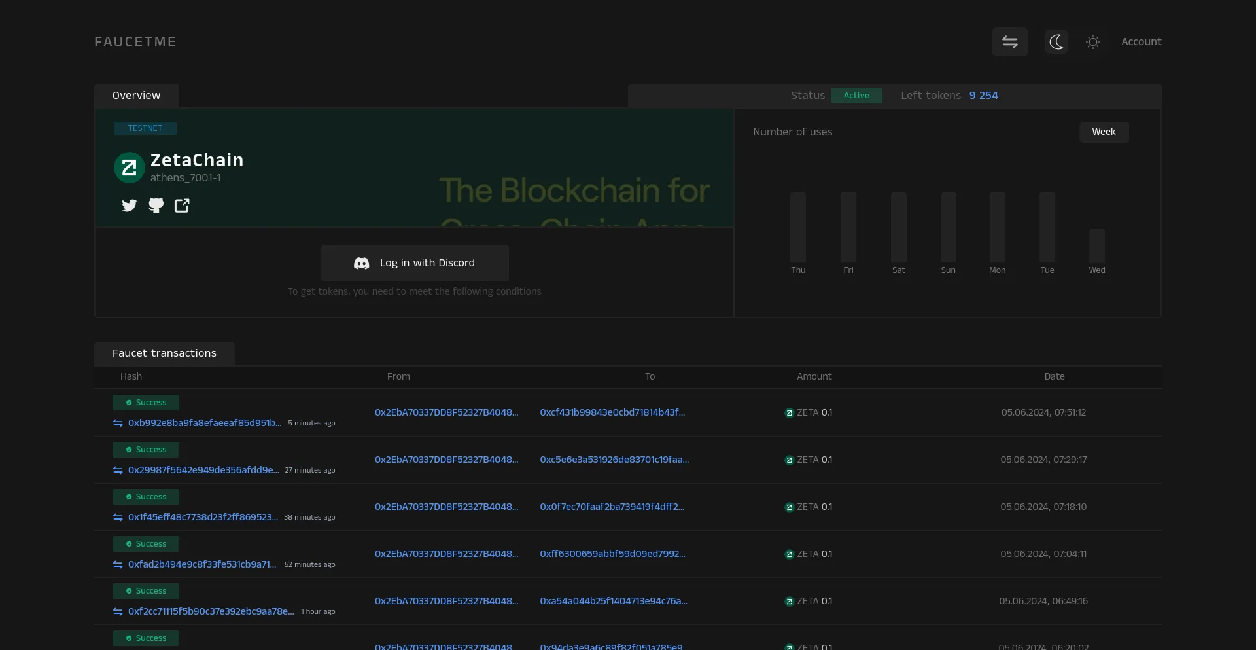Click ZETA token icon in 07:04:11 row
The width and height of the screenshot is (1256, 650).
[789, 554]
